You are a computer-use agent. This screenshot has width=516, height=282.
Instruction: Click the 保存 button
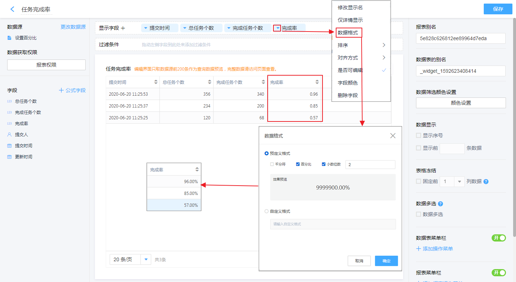coord(498,9)
